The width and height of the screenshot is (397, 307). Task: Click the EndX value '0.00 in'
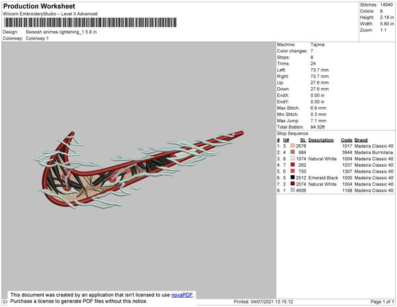click(318, 95)
